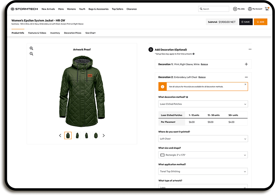
Task: Click the setup fees help icon
Action: (x=193, y=54)
